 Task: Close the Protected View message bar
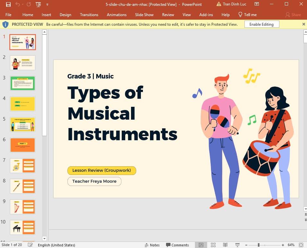click(304, 24)
